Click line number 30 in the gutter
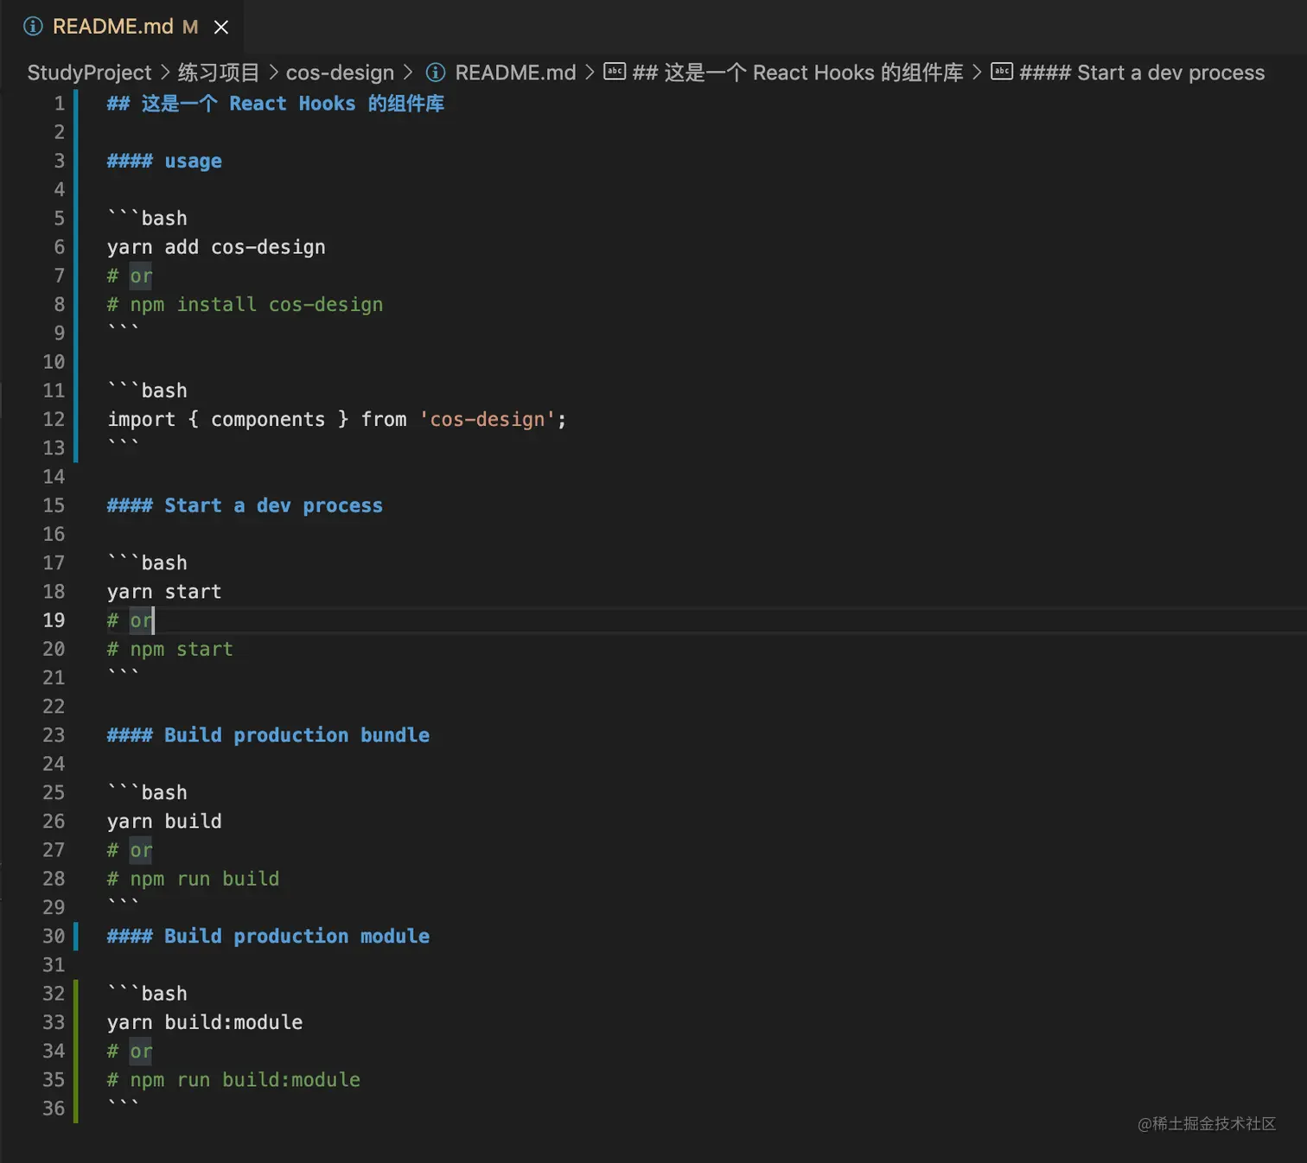Screen dimensions: 1307x1163 pos(54,936)
